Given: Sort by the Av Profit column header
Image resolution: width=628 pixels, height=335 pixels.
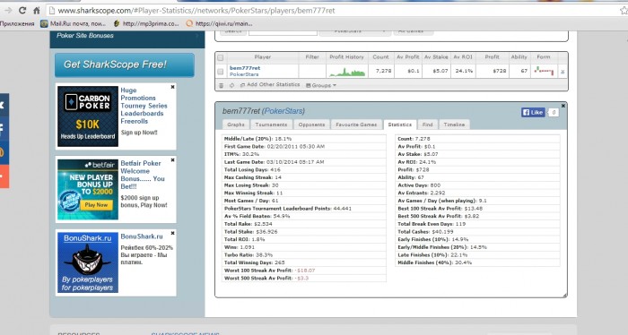Looking at the screenshot, I should coord(407,57).
